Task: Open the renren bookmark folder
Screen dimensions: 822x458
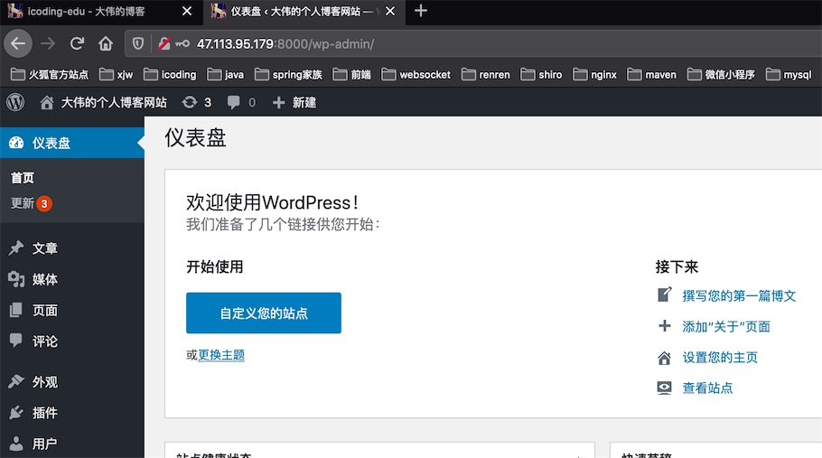Action: coord(485,74)
